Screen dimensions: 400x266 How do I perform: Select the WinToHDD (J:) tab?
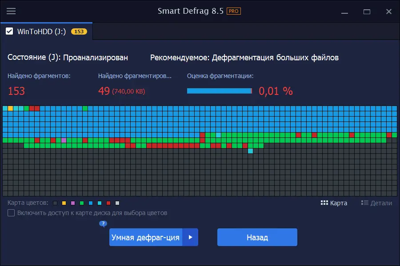point(42,31)
